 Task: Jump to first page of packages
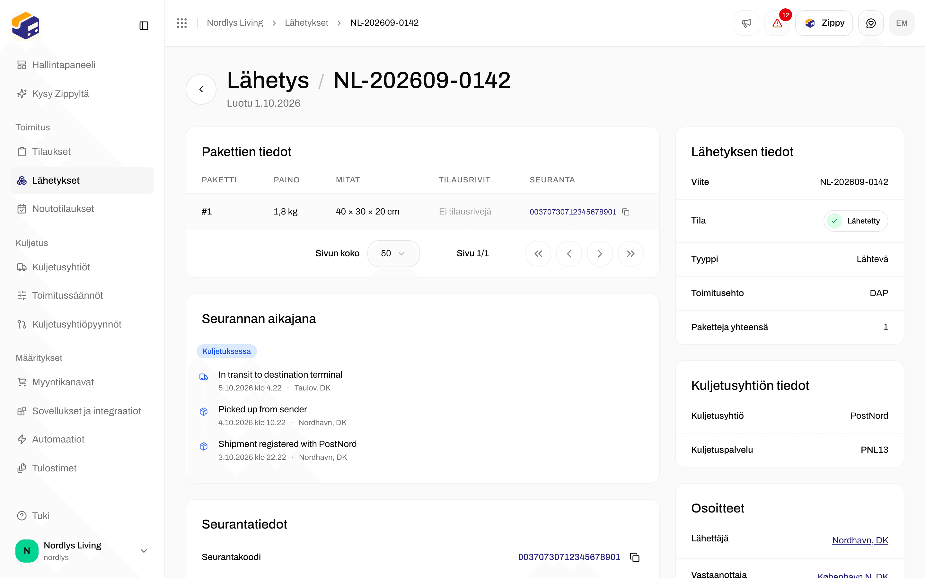538,253
